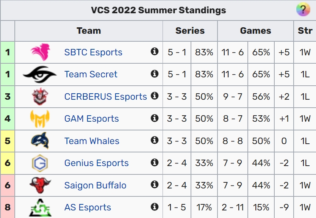Open info icon next to Genius Esports
The height and width of the screenshot is (218, 316).
pyautogui.click(x=155, y=162)
